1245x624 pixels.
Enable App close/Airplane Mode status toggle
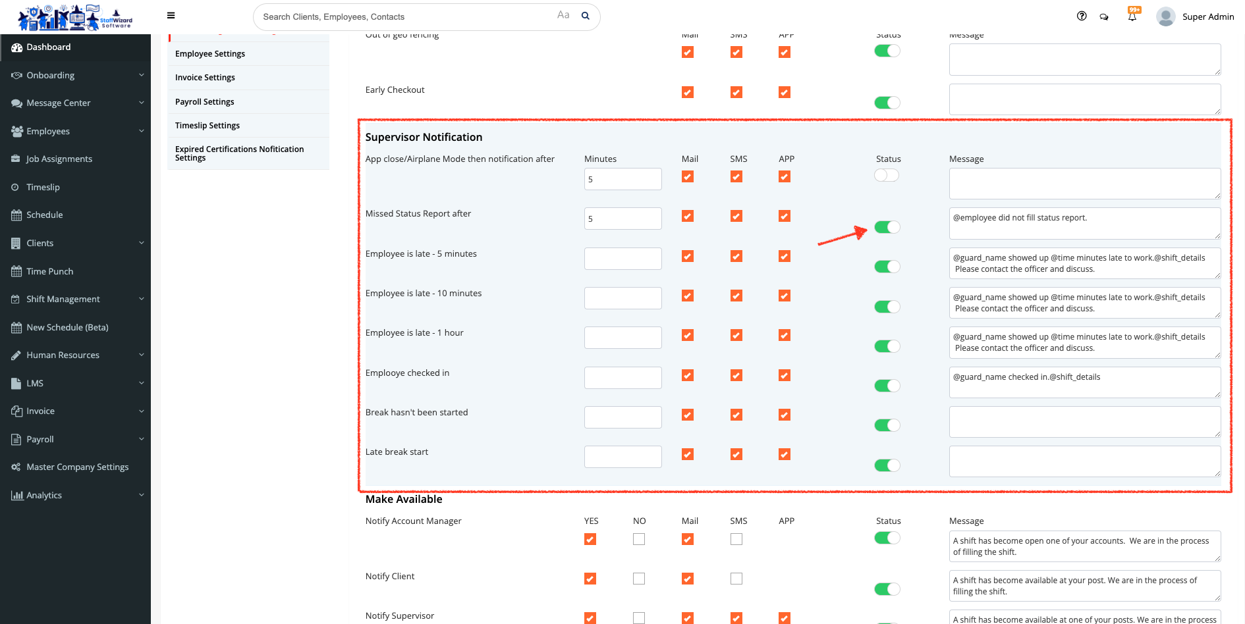click(886, 175)
